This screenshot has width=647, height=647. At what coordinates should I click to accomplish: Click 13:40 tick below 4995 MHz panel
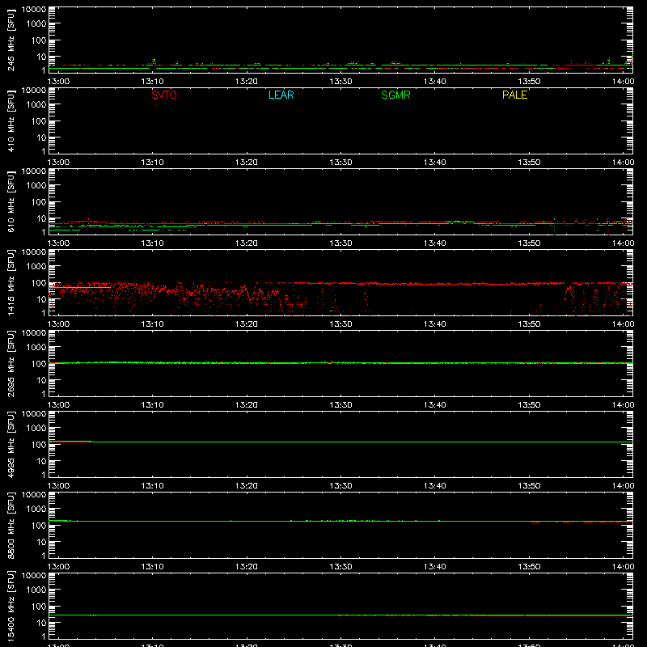pyautogui.click(x=434, y=486)
